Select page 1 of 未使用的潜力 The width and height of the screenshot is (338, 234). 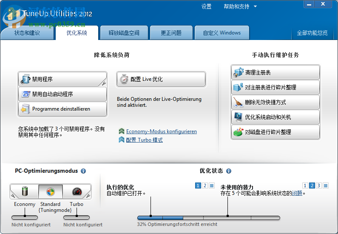point(305,185)
